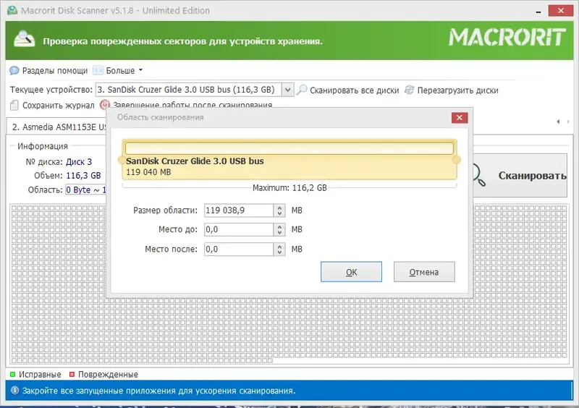579x408 pixels.
Task: Click the Отмена button
Action: pos(424,272)
